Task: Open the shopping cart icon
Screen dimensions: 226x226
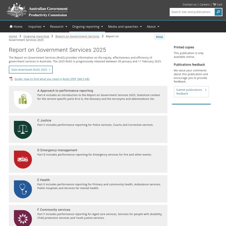Action: (x=214, y=5)
